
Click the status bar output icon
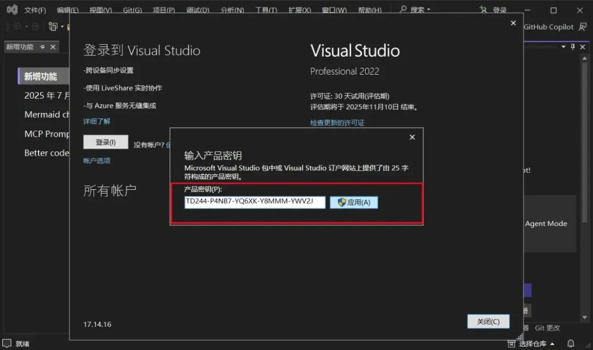pos(7,343)
